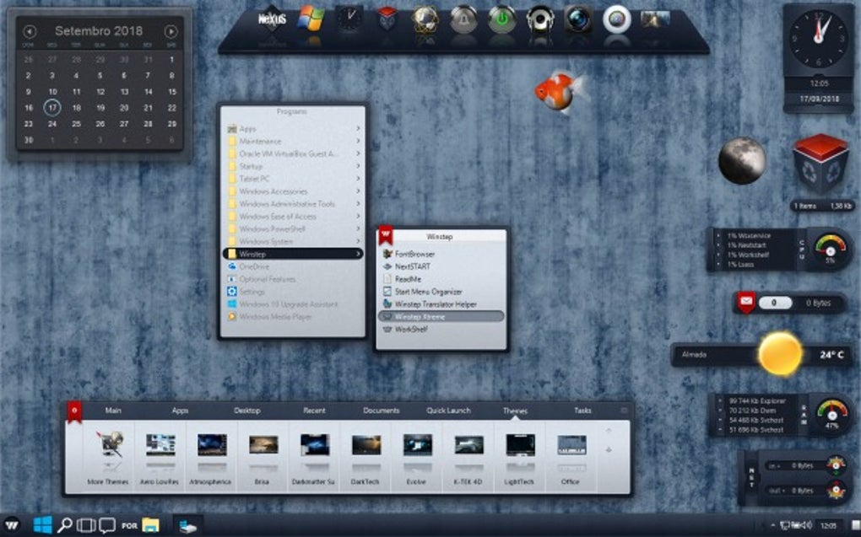Click More Themes in the shelf

click(x=108, y=459)
